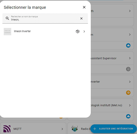Expand the card chevron ending in 'm'
Viewport: 137px width, 134px height.
click(130, 35)
